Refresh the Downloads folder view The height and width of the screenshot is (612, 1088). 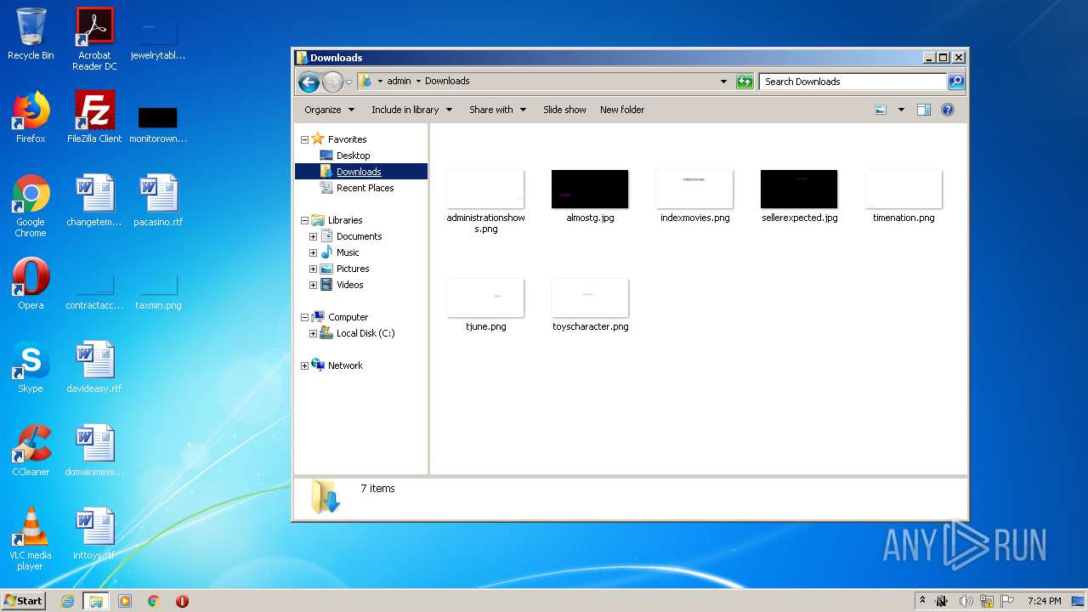point(745,82)
